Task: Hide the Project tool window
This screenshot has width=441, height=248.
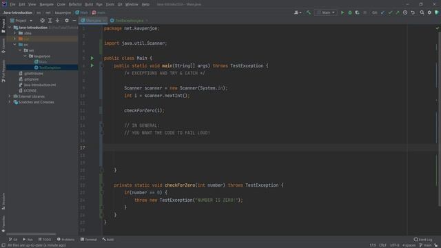Action: tap(74, 21)
